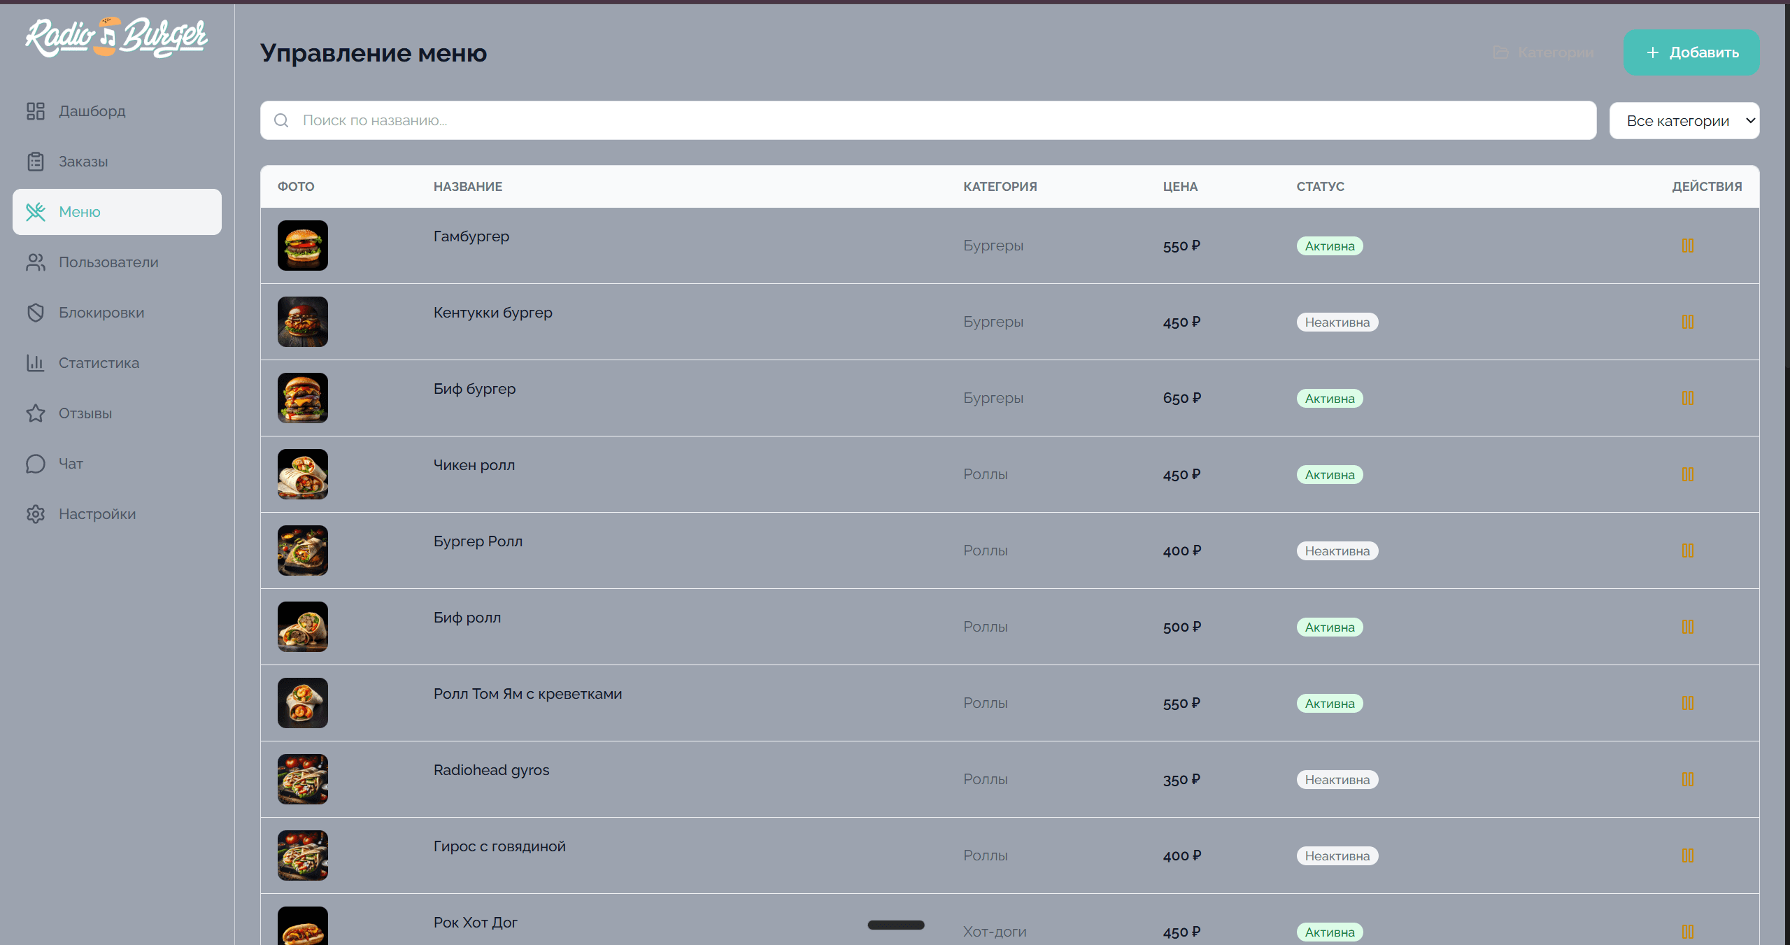Click the Statistics bar chart icon
The height and width of the screenshot is (945, 1790).
click(36, 363)
